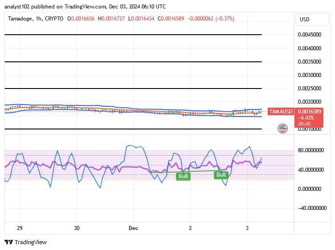
Task: Click the TradingView logo
Action: (x=25, y=242)
